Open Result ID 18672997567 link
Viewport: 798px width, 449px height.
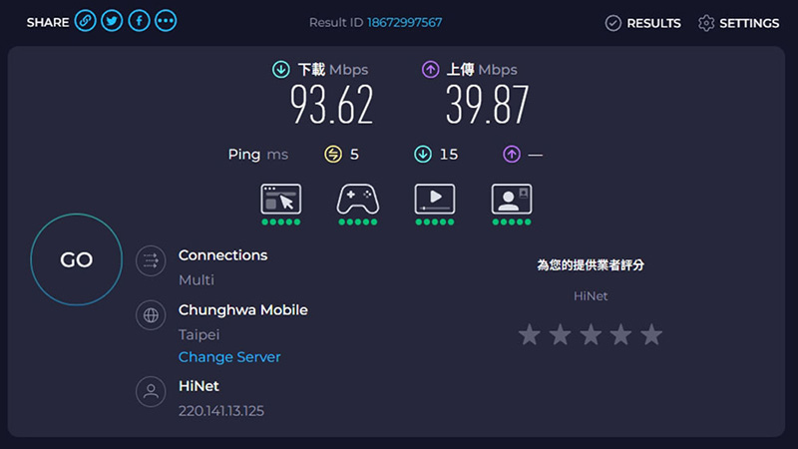(x=404, y=22)
